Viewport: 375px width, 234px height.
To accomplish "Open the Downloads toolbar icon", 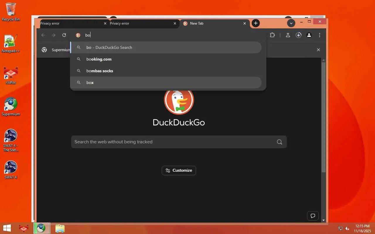I will point(299,35).
